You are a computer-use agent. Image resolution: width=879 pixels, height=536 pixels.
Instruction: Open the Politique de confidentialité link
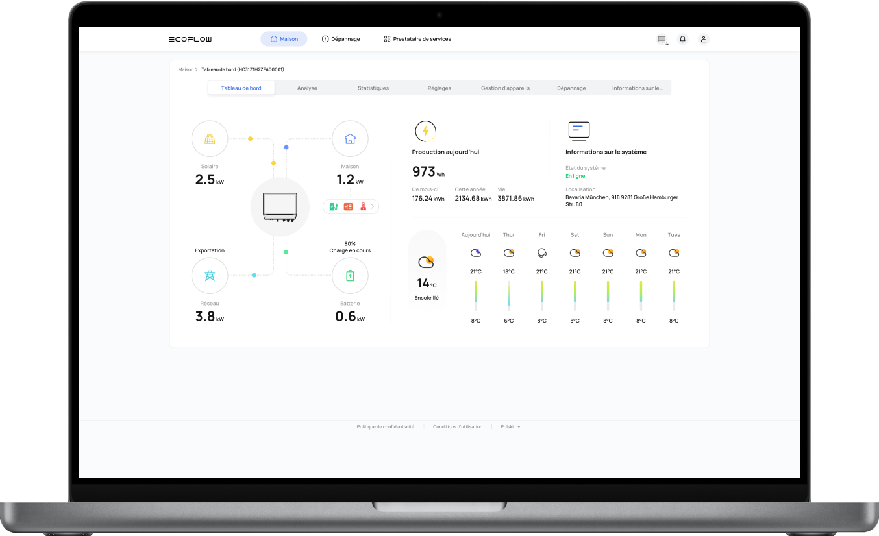385,427
